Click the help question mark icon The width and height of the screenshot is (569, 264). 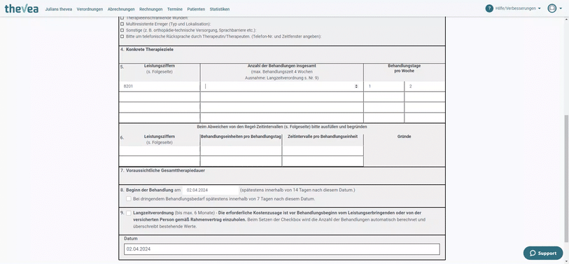tap(489, 8)
